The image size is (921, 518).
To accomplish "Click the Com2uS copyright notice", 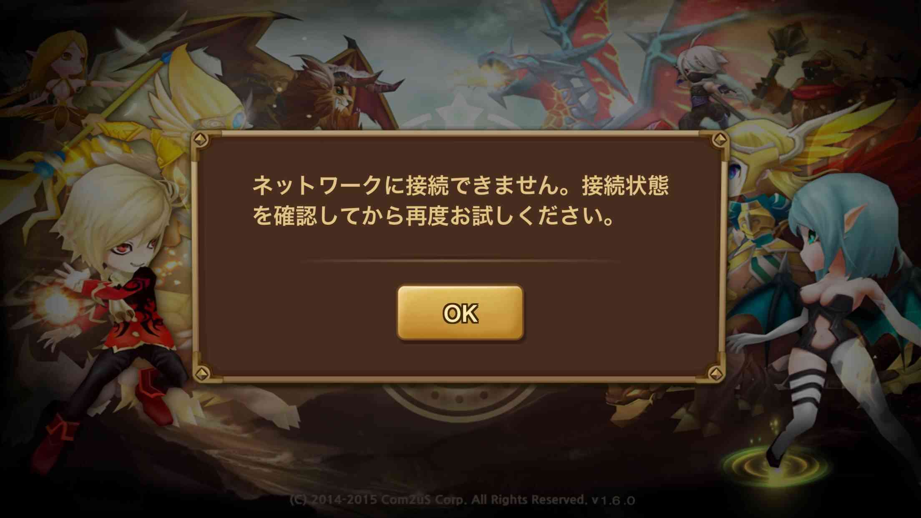I will pos(438,500).
